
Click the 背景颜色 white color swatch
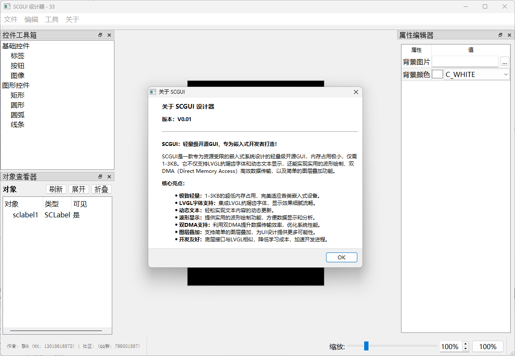click(437, 74)
